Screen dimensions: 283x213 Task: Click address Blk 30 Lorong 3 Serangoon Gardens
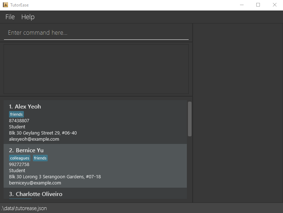pos(55,177)
